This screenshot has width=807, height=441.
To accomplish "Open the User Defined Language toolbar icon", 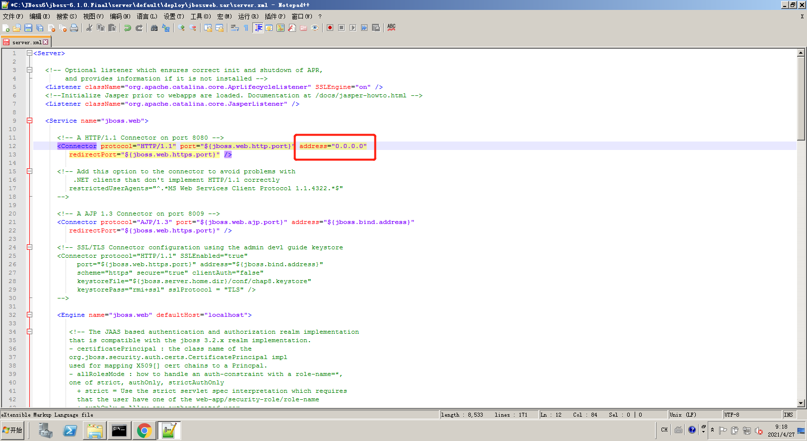I will (x=269, y=28).
